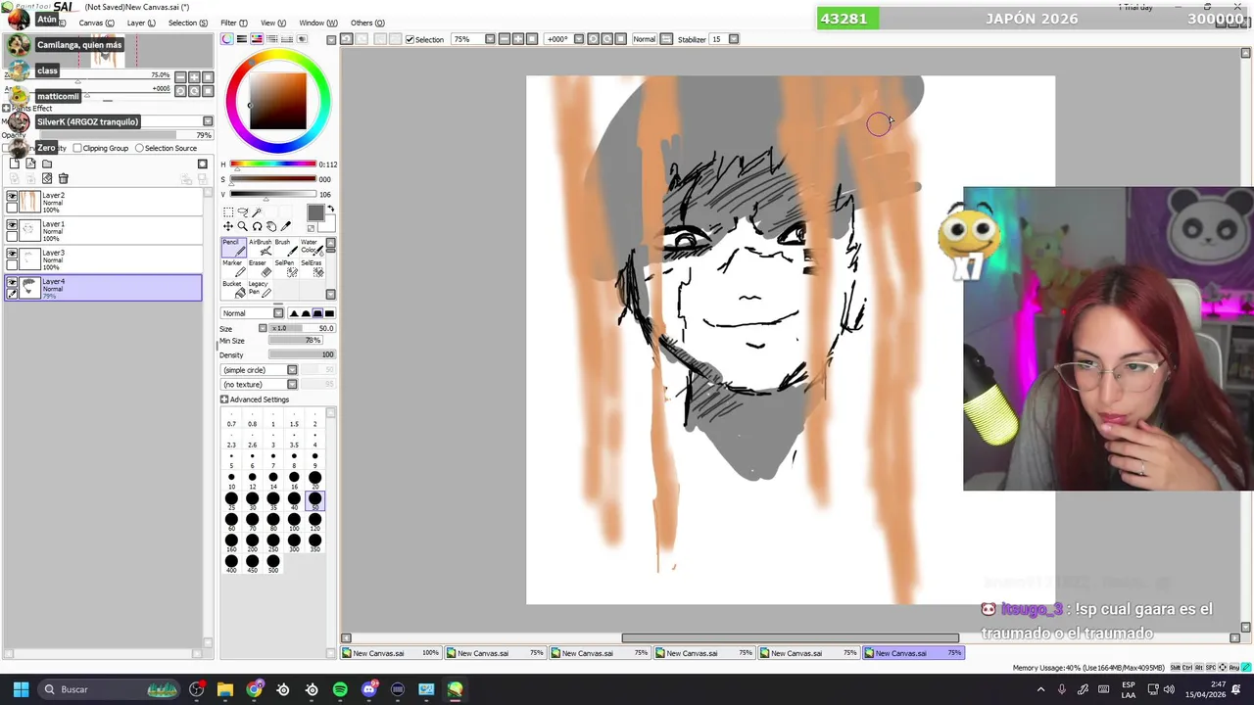1254x705 pixels.
Task: Select the Bucket fill tool
Action: [x=232, y=289]
